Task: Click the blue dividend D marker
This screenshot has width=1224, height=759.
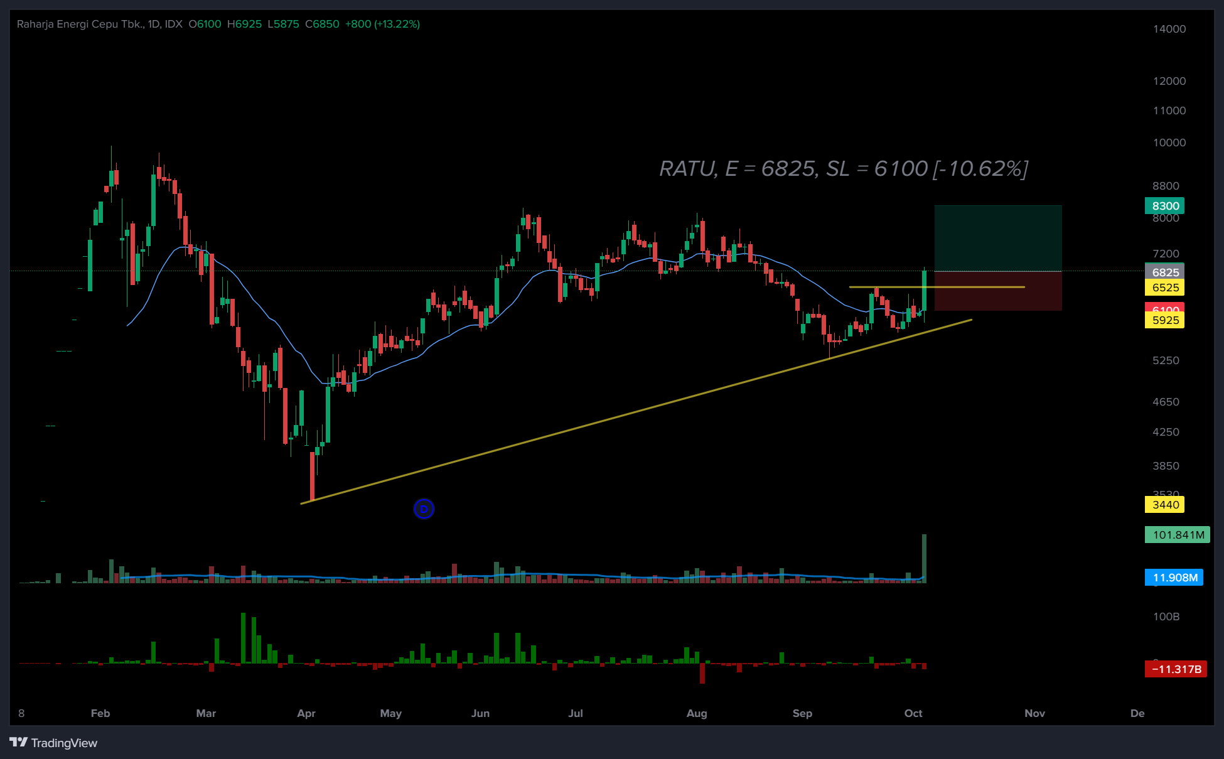Action: click(x=424, y=509)
